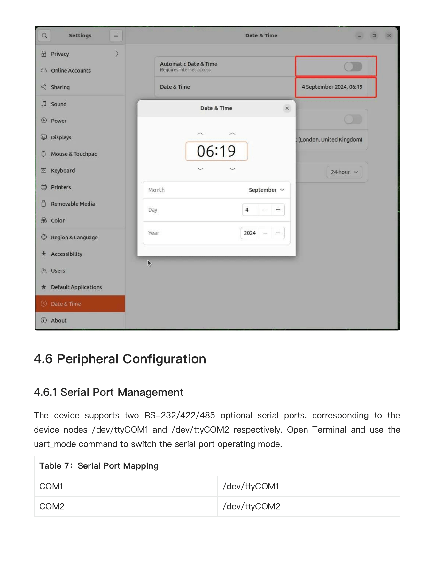
Task: Increase the minutes with up arrow
Action: [x=232, y=134]
